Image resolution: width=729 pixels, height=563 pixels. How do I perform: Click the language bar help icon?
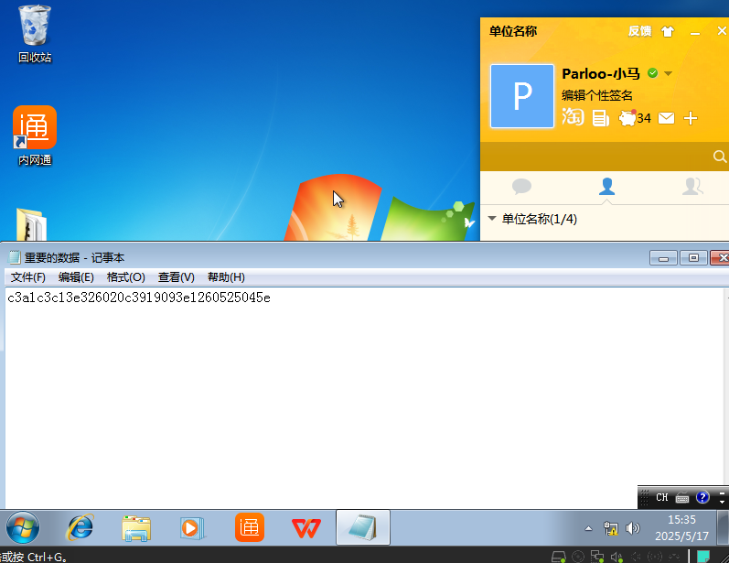tap(702, 497)
